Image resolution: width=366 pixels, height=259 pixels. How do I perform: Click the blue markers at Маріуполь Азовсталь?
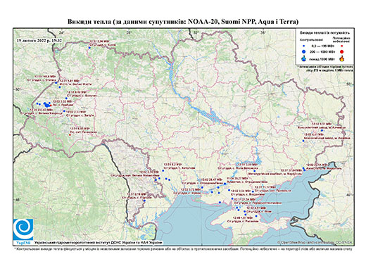click(304, 169)
